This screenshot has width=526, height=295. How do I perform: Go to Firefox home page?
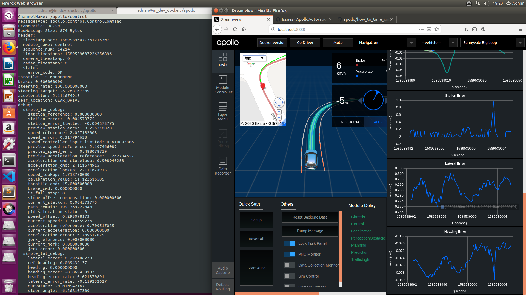coord(244,29)
